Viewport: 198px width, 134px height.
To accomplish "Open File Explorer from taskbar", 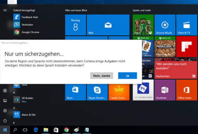I will (x=46, y=130).
